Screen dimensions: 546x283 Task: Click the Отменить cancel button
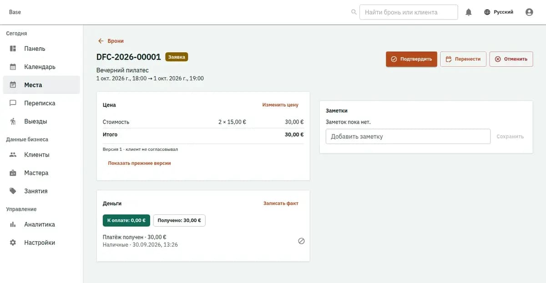pyautogui.click(x=511, y=59)
